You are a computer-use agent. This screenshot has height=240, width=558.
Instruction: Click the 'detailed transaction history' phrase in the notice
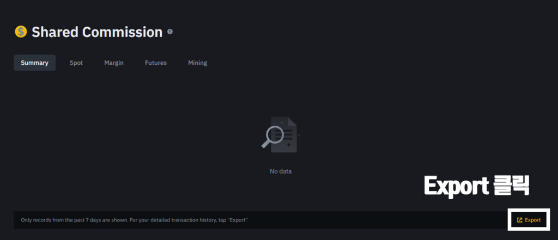[x=183, y=220]
